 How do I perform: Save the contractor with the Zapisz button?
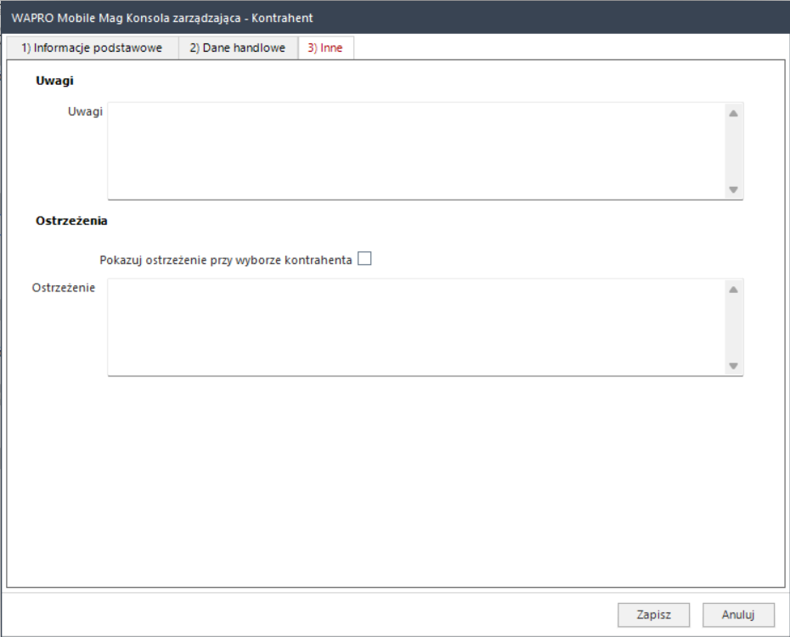(x=654, y=614)
